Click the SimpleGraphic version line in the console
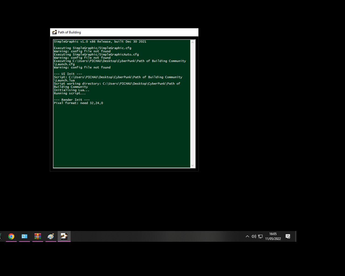This screenshot has width=345, height=276. point(100,42)
